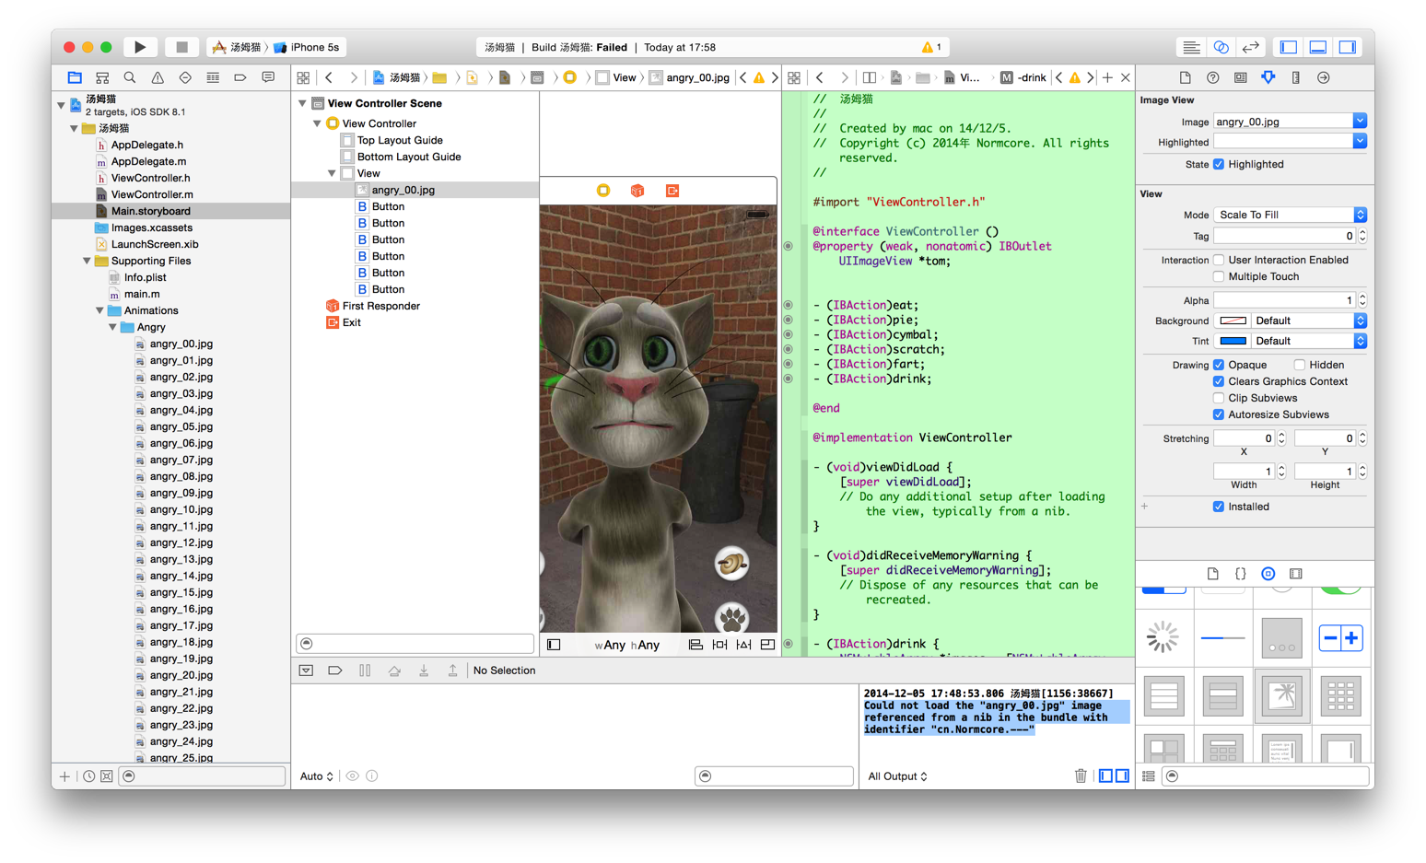
Task: Click the blue Tint color swatch
Action: [x=1233, y=341]
